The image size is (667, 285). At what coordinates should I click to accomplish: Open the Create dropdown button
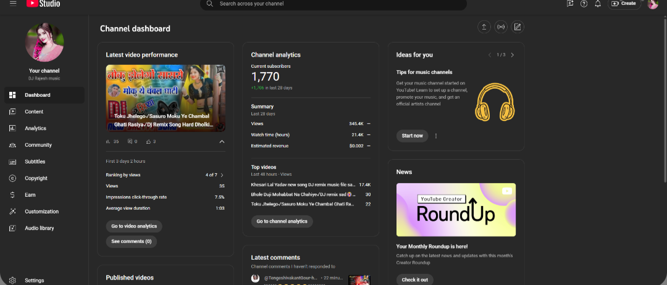coord(624,4)
